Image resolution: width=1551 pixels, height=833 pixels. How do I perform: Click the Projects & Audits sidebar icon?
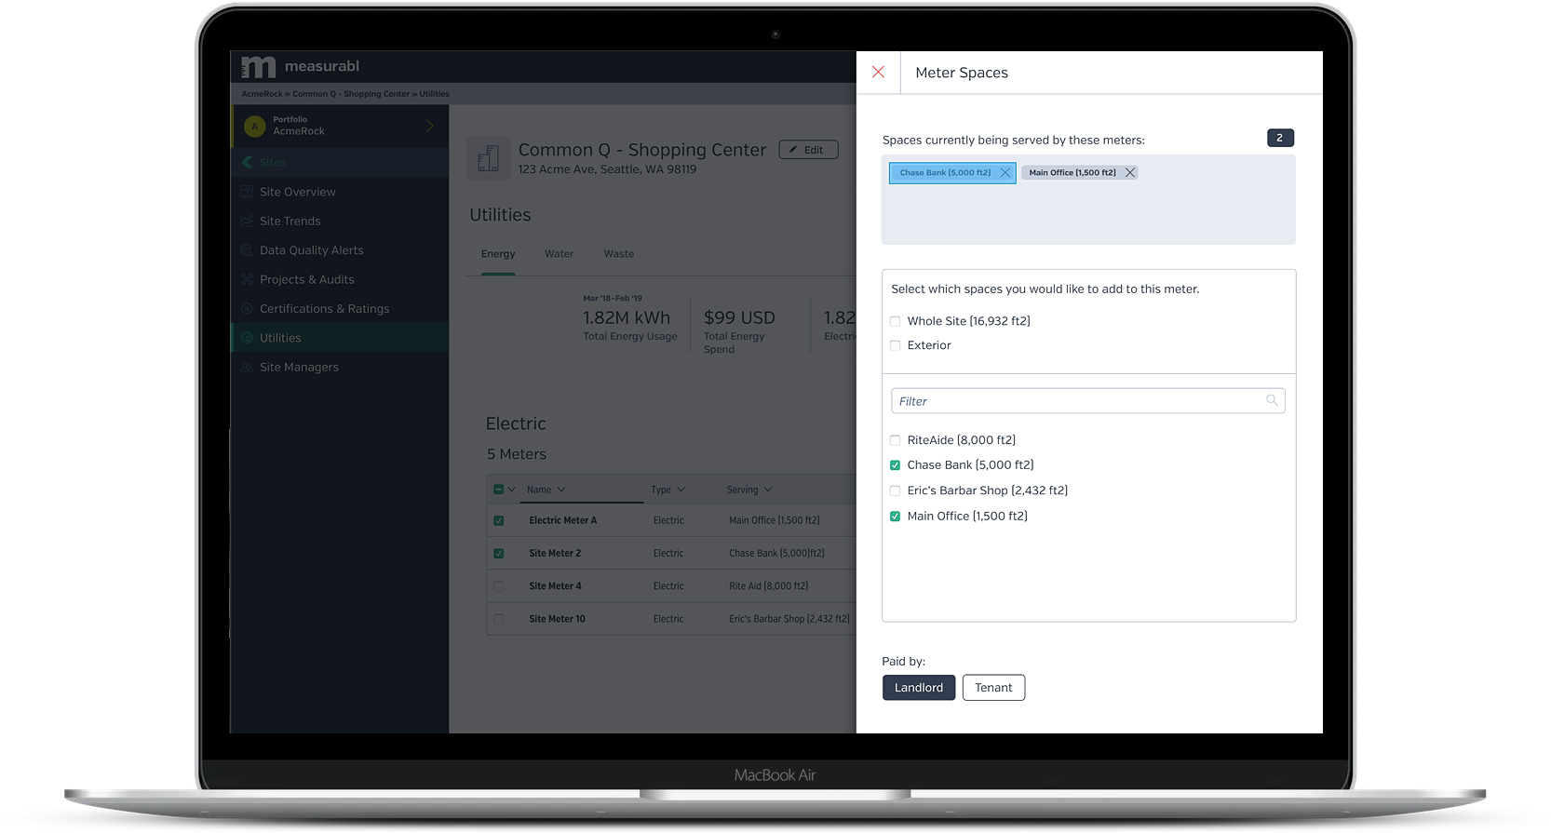[247, 279]
